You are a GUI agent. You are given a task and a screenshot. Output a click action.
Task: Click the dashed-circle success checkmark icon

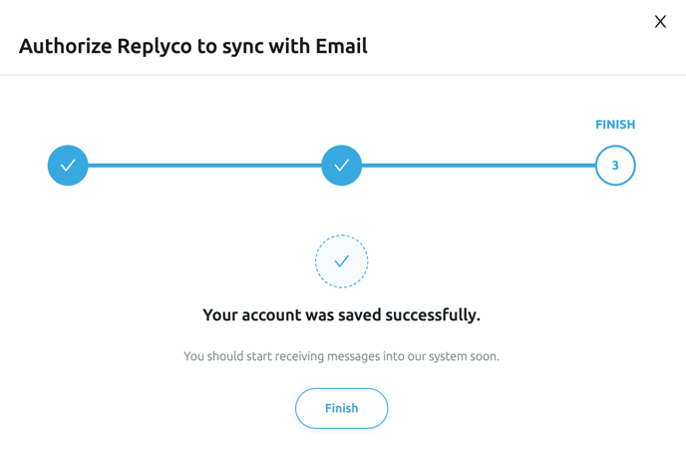341,261
